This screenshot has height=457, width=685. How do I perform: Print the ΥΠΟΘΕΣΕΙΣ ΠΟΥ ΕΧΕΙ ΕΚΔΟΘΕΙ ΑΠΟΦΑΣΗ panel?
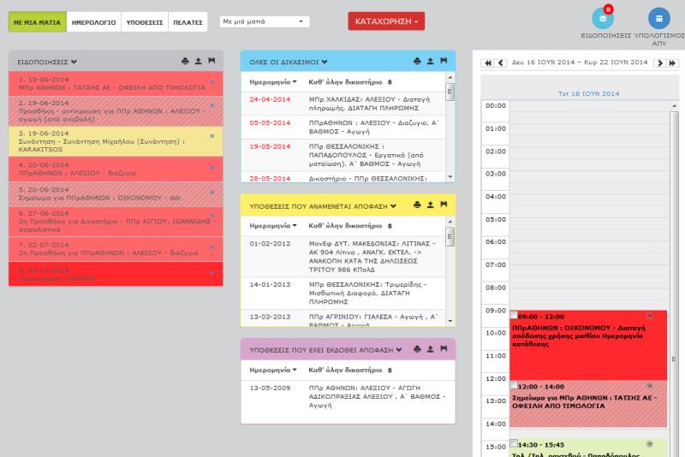(417, 349)
